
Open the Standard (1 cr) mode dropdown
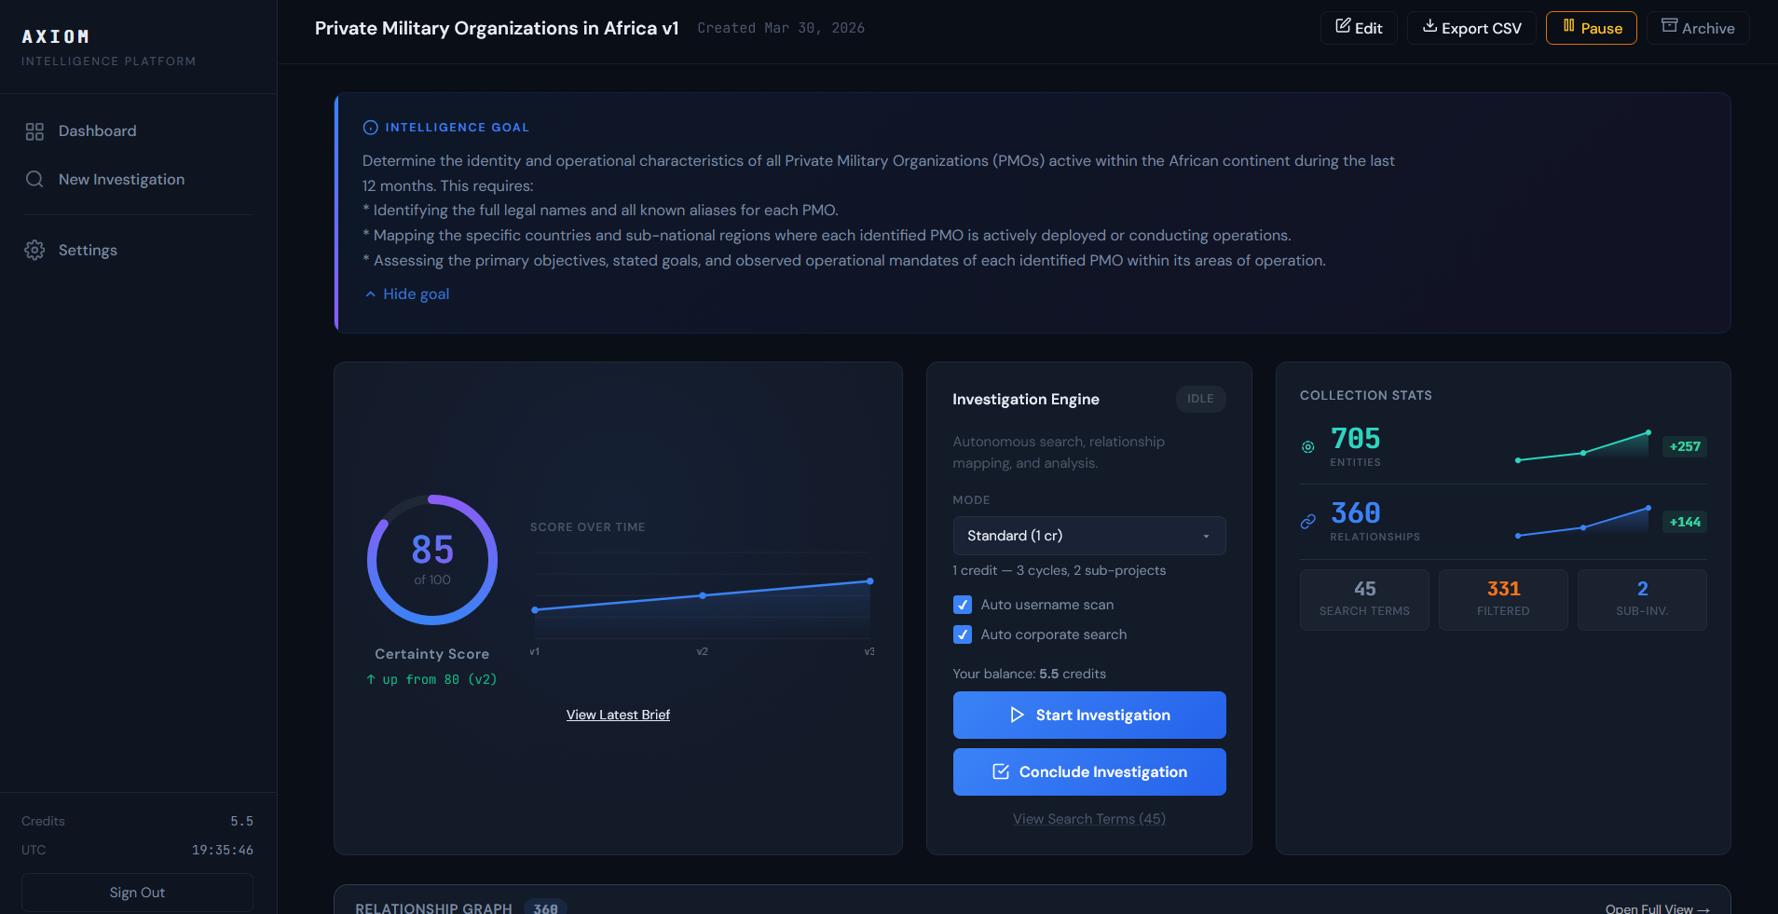click(1088, 536)
